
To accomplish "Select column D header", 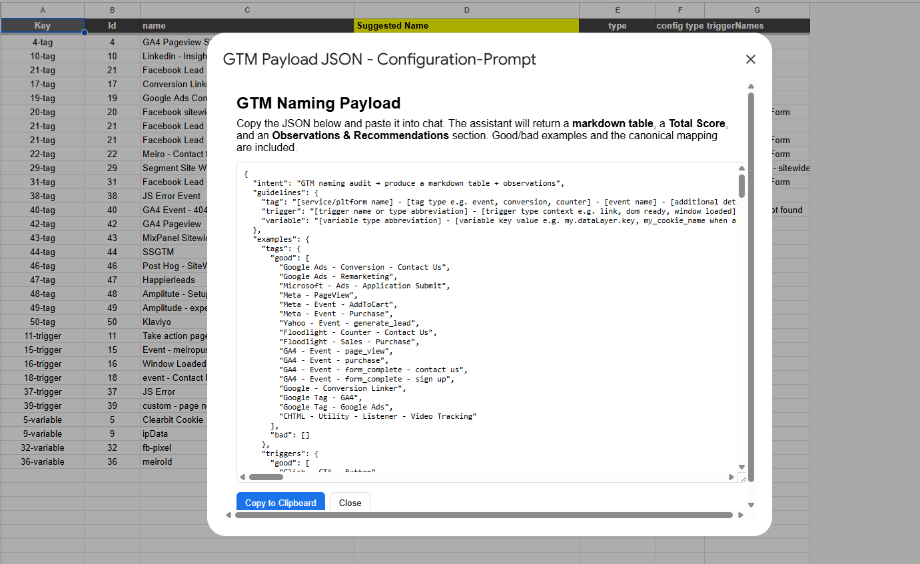I will pyautogui.click(x=466, y=10).
